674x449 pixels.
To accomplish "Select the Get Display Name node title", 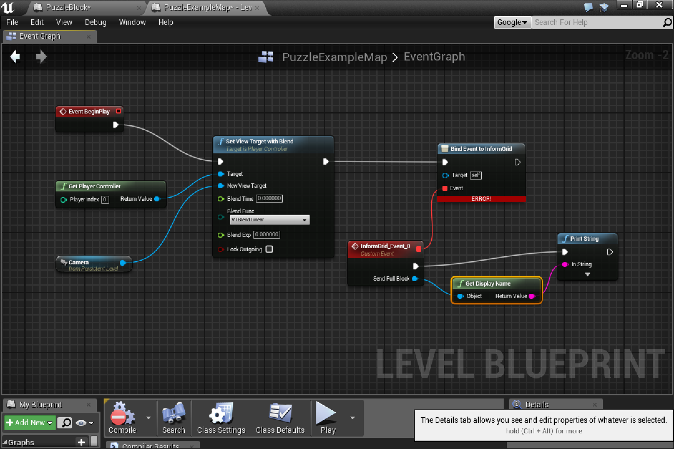I will point(488,284).
